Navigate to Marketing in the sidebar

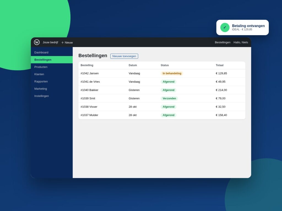[52, 89]
